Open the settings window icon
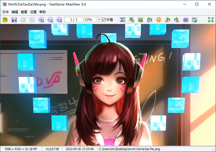This screenshot has width=216, height=152. tap(194, 20)
